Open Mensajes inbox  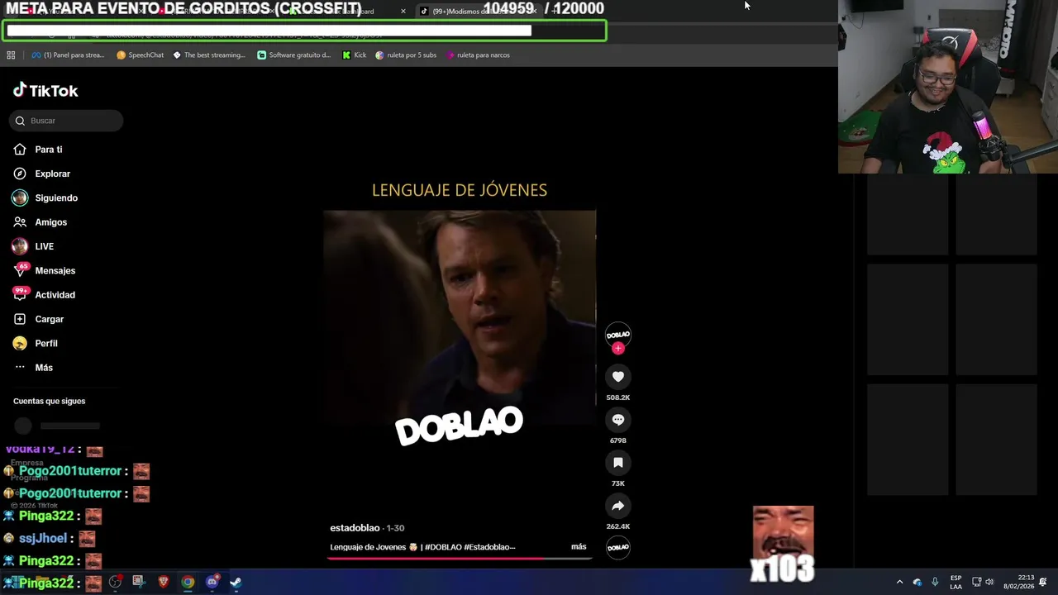[x=45, y=270]
